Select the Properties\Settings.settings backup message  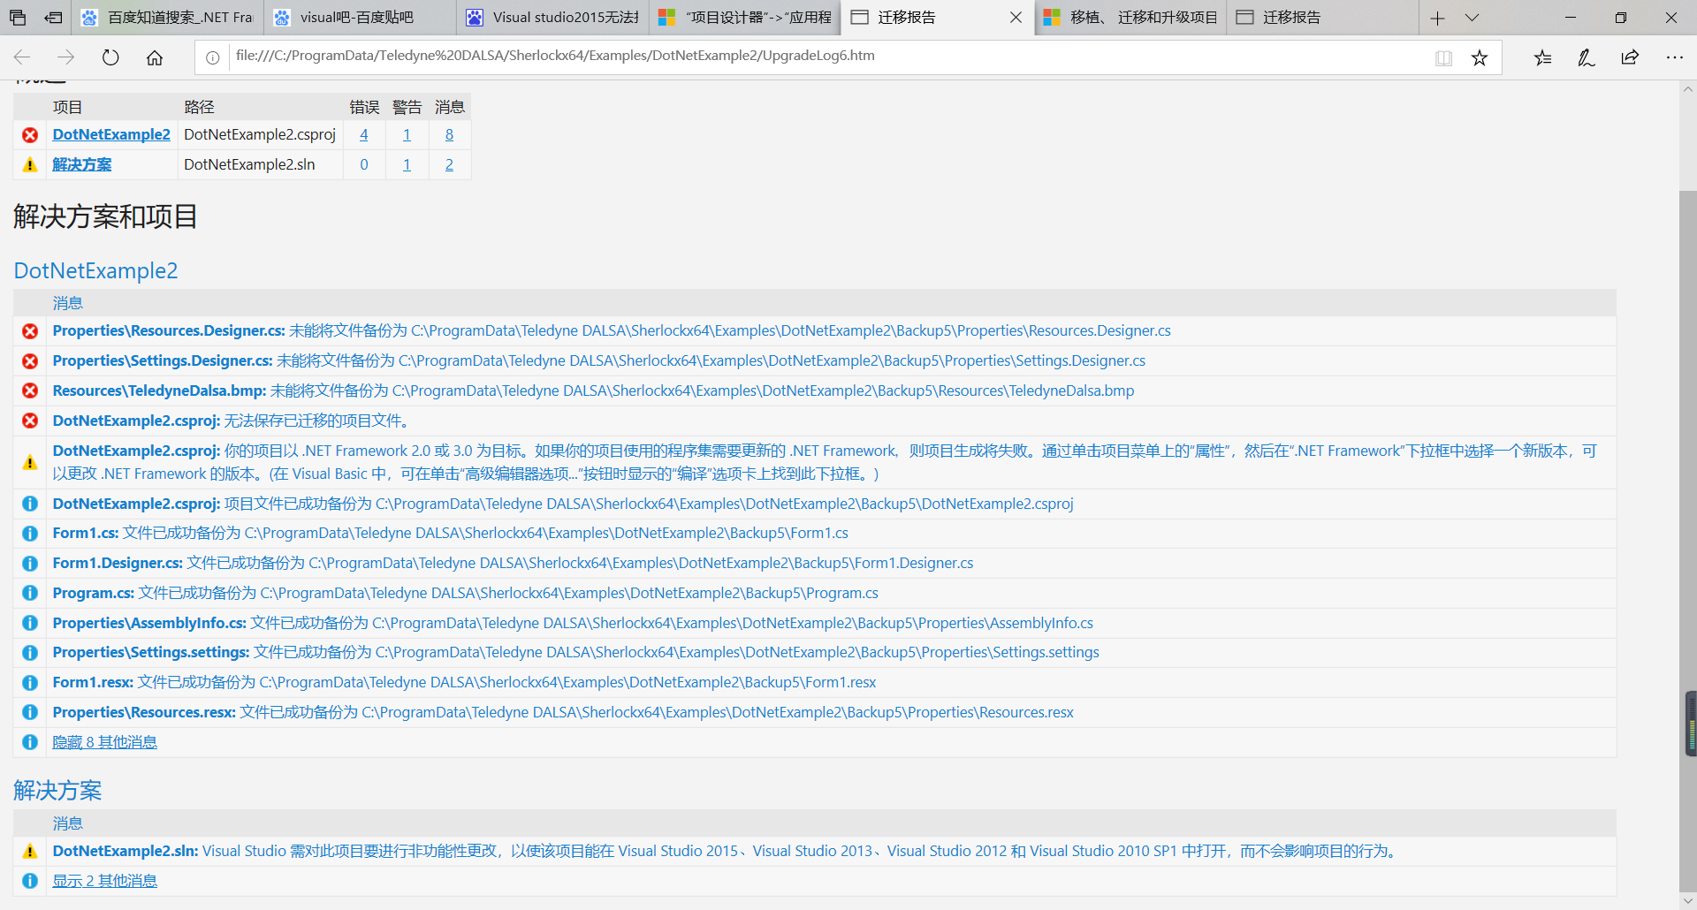575,652
